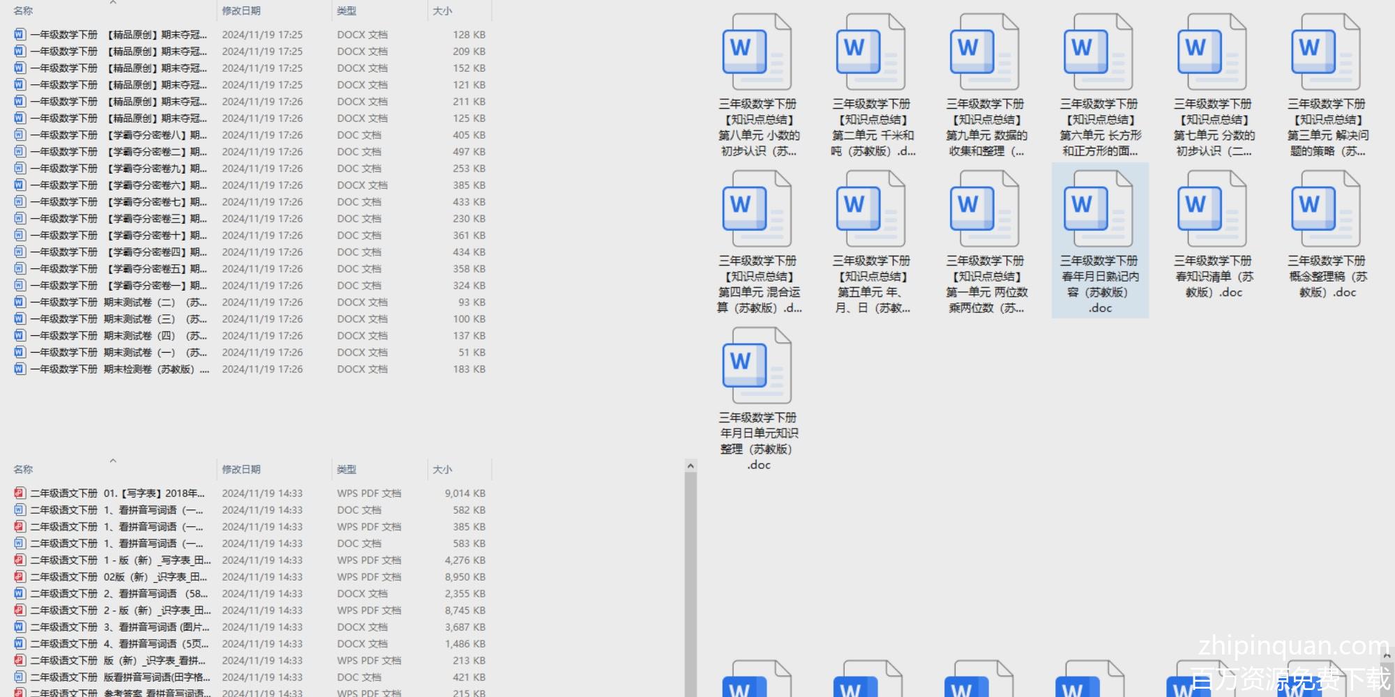Select the 第二单元 千米和吨 Word file icon
The height and width of the screenshot is (697, 1395).
[x=870, y=53]
